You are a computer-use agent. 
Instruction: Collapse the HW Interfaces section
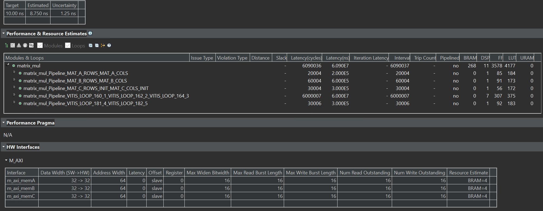point(4,147)
